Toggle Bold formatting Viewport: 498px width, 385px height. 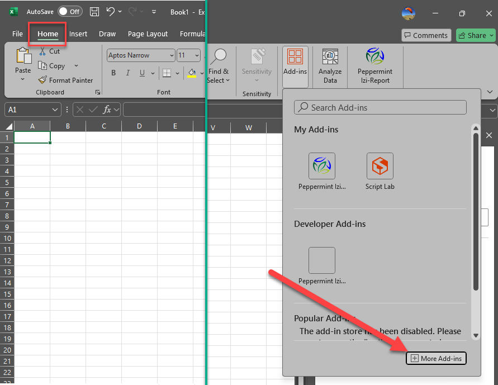(113, 73)
